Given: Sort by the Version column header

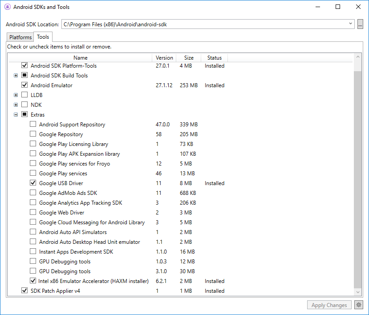Looking at the screenshot, I should [164, 58].
